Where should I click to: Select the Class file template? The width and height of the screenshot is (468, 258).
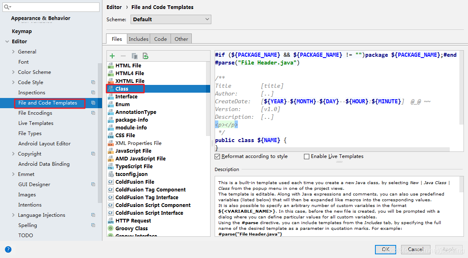(x=122, y=89)
